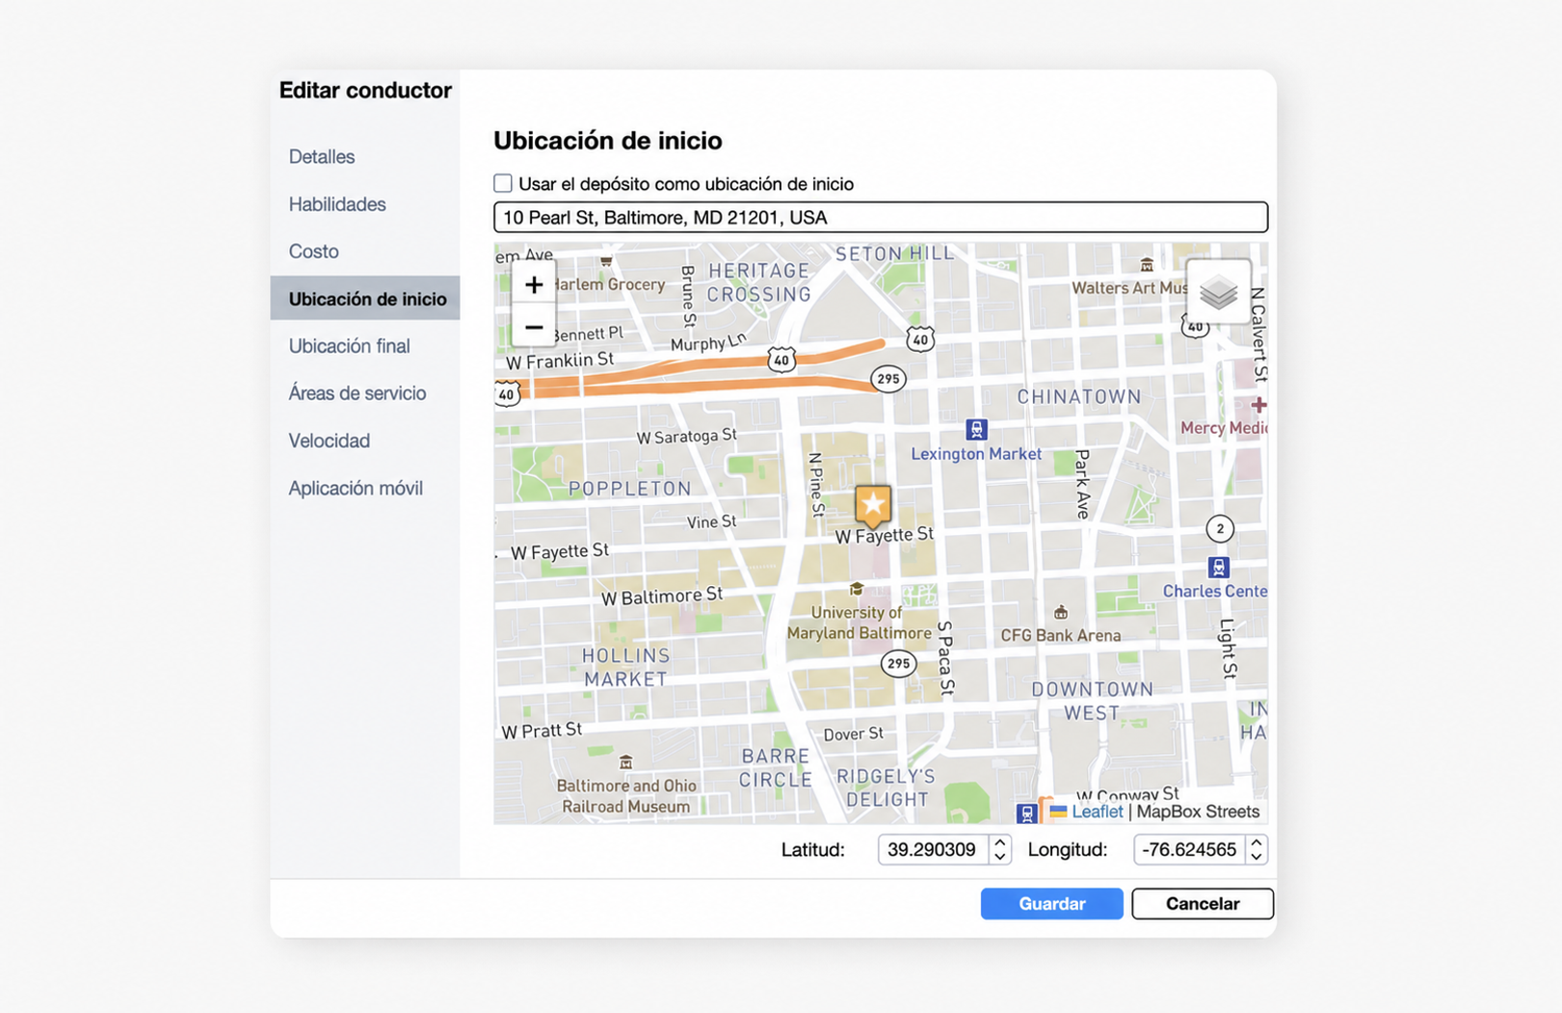This screenshot has width=1562, height=1013.
Task: Click the route 2 shield marker
Action: [1220, 528]
